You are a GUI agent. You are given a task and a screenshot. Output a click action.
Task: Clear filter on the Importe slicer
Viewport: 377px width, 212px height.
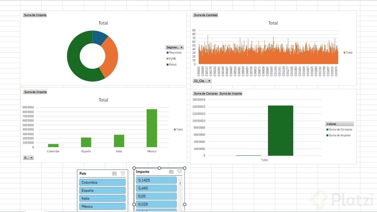click(180, 172)
